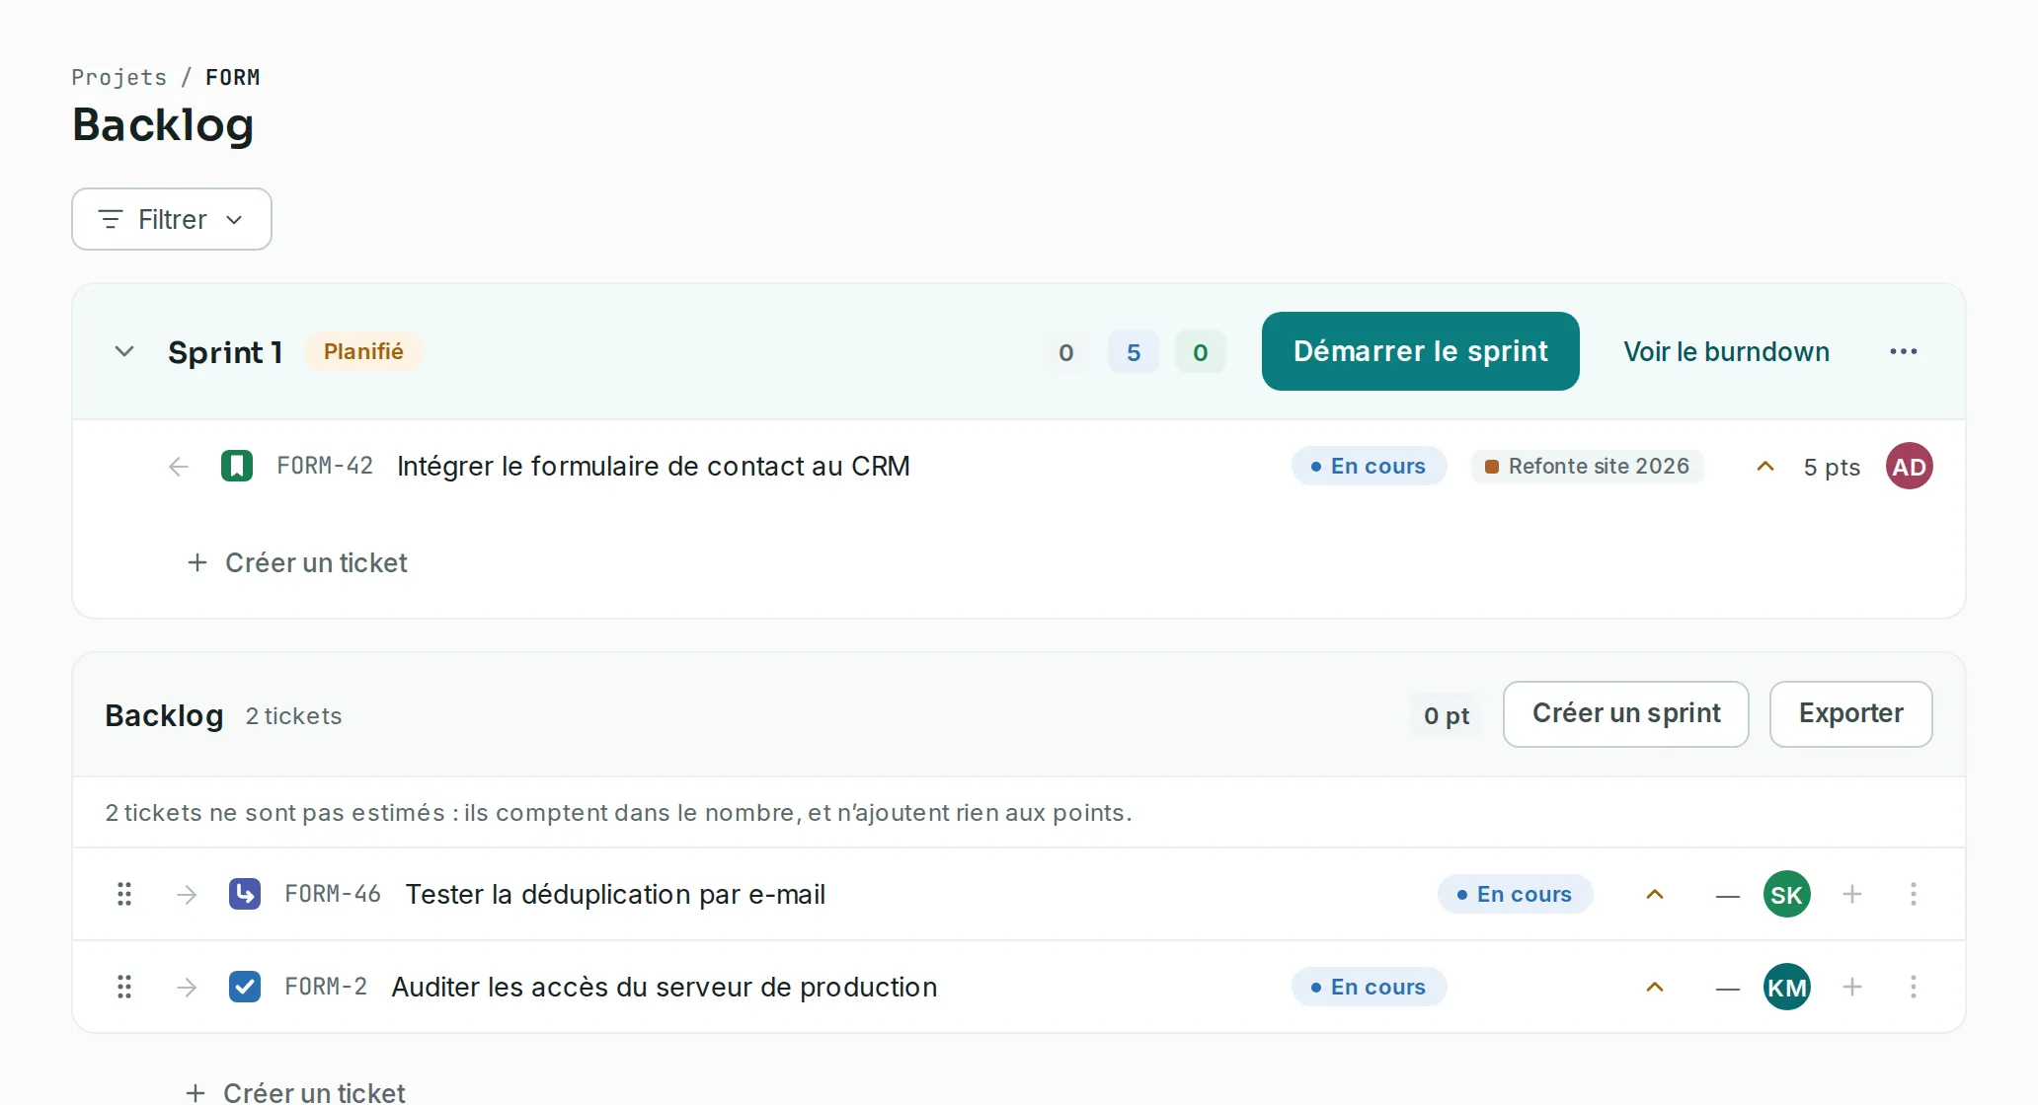Image resolution: width=2038 pixels, height=1105 pixels.
Task: Open FORM-46 row kebab menu
Action: pyautogui.click(x=1913, y=894)
